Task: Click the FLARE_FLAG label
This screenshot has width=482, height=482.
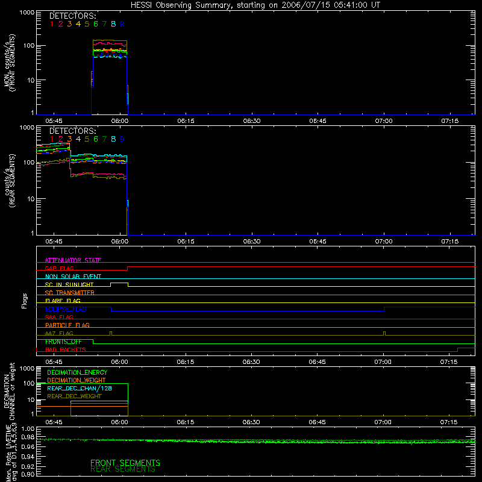Action: point(63,301)
